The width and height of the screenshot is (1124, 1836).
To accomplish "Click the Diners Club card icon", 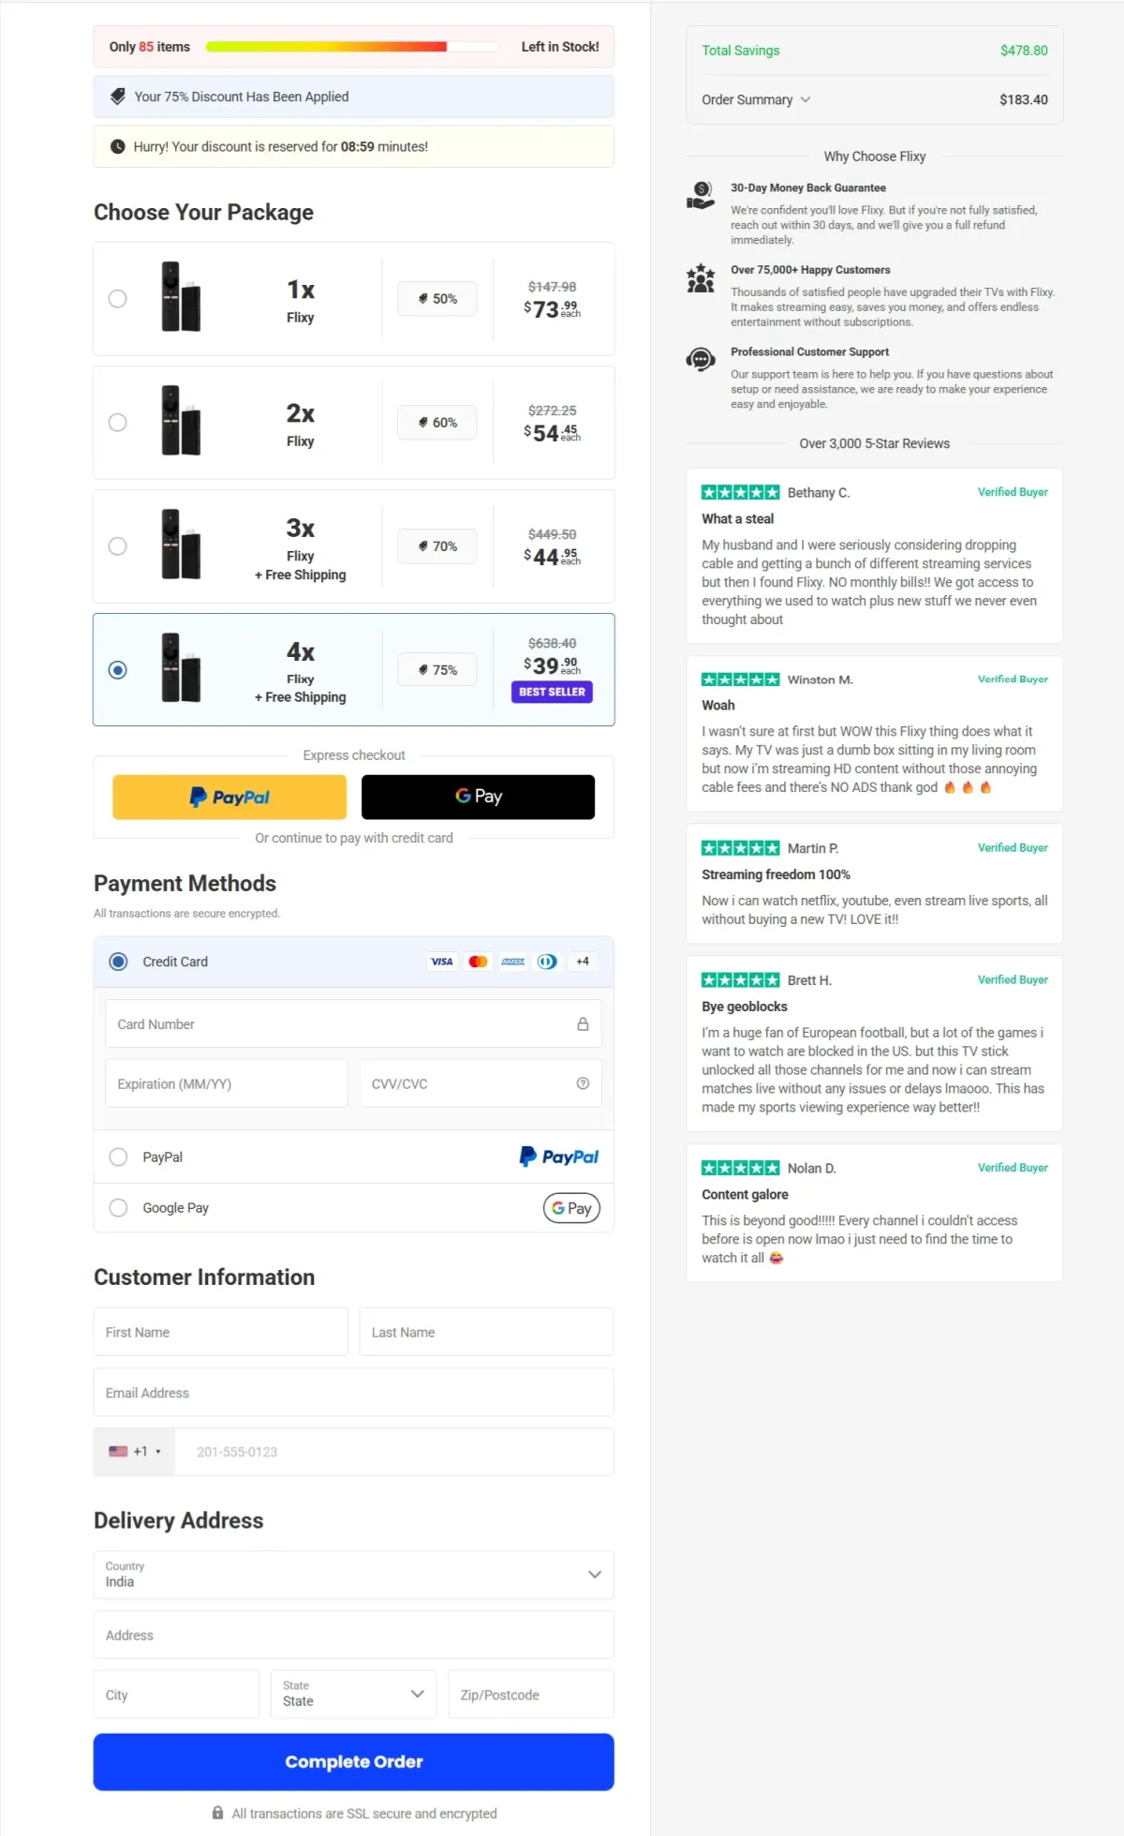I will pos(548,962).
